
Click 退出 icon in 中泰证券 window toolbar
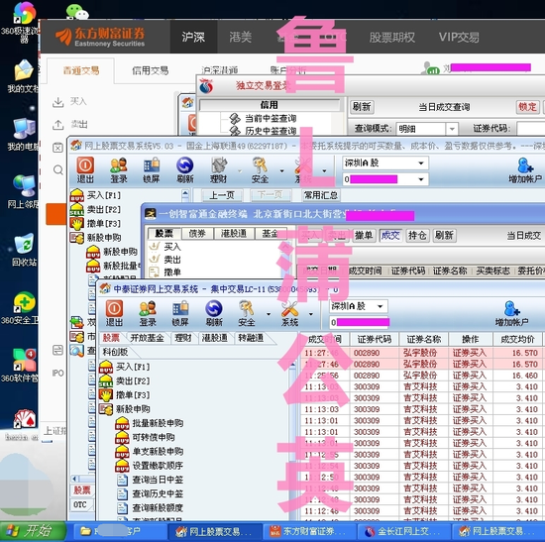click(x=114, y=313)
